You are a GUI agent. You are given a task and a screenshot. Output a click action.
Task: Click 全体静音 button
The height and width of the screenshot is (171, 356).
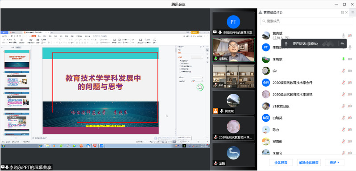point(281,163)
